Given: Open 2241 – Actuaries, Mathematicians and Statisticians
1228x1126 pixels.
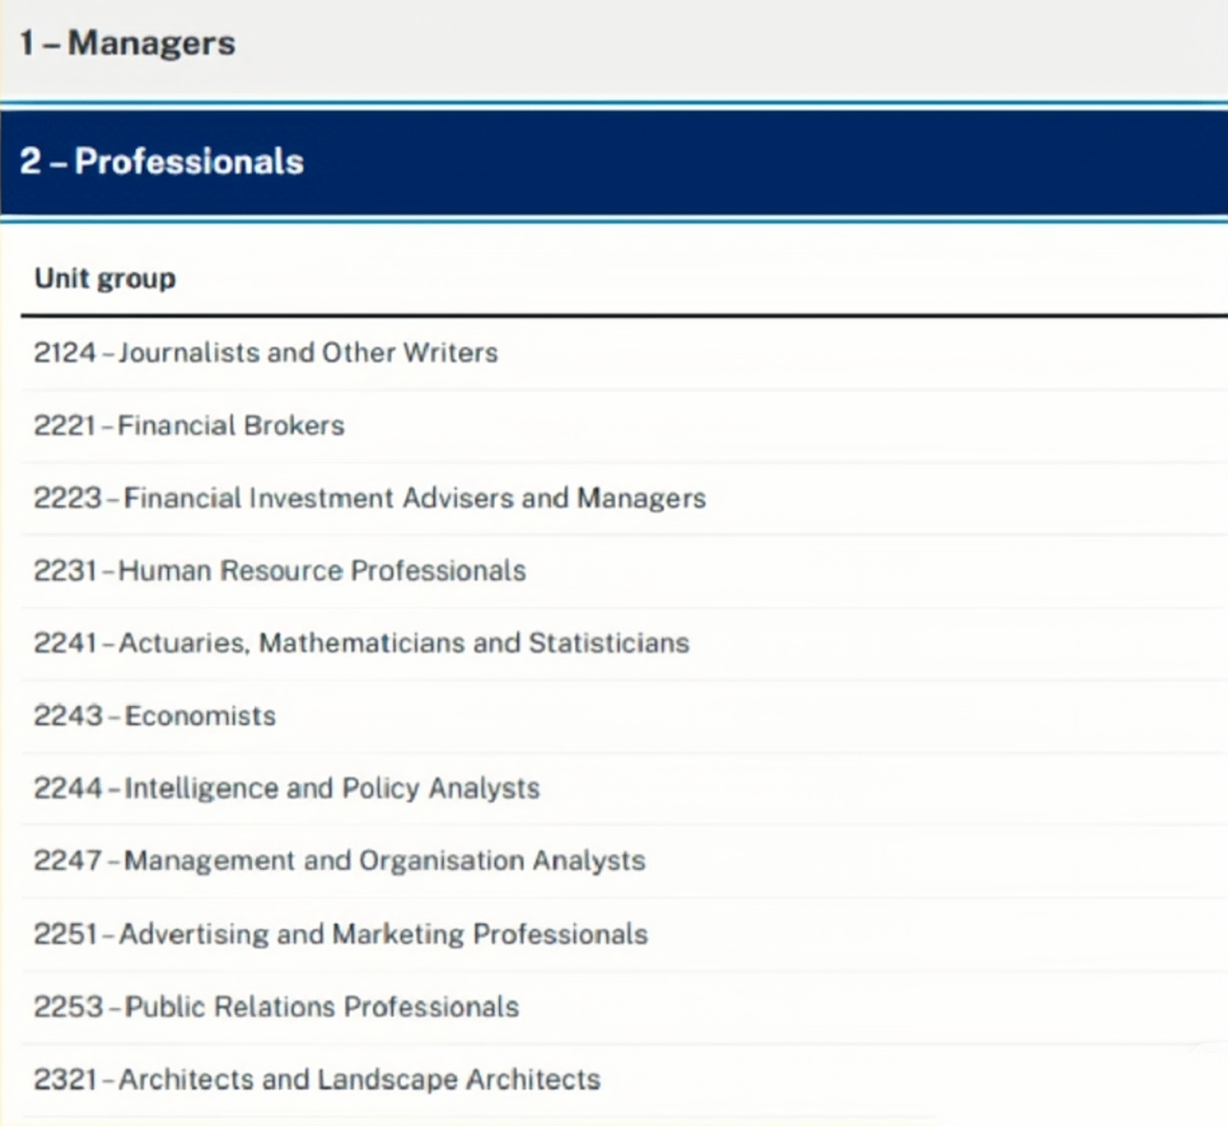Looking at the screenshot, I should pos(361,643).
